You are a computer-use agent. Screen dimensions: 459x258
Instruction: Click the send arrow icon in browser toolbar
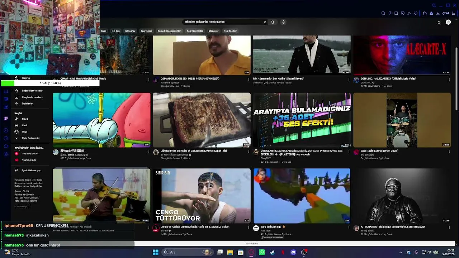pos(409,13)
